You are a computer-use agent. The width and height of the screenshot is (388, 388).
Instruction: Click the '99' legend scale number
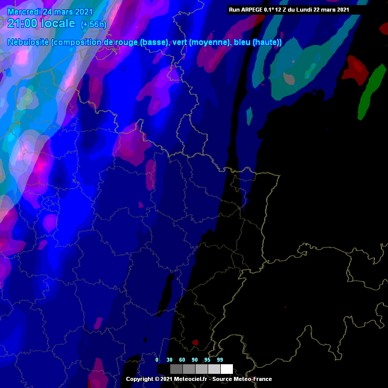[220, 360]
